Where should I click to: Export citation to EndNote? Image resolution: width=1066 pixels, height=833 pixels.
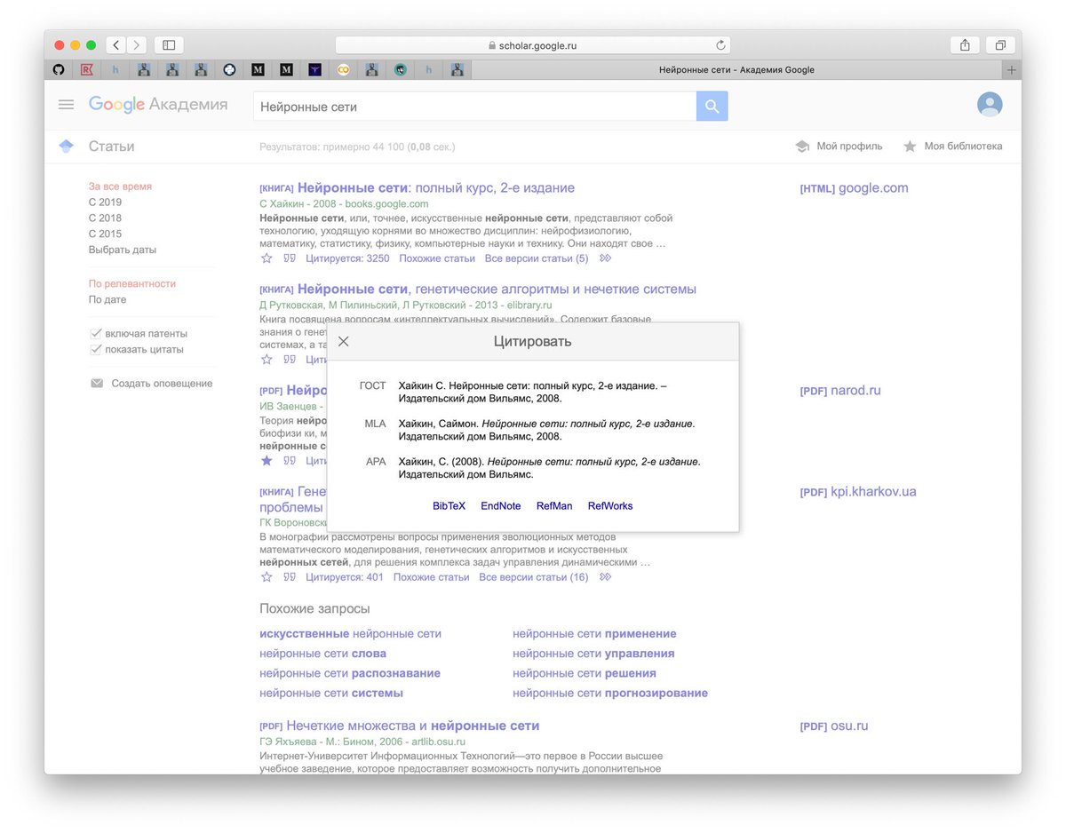click(501, 506)
